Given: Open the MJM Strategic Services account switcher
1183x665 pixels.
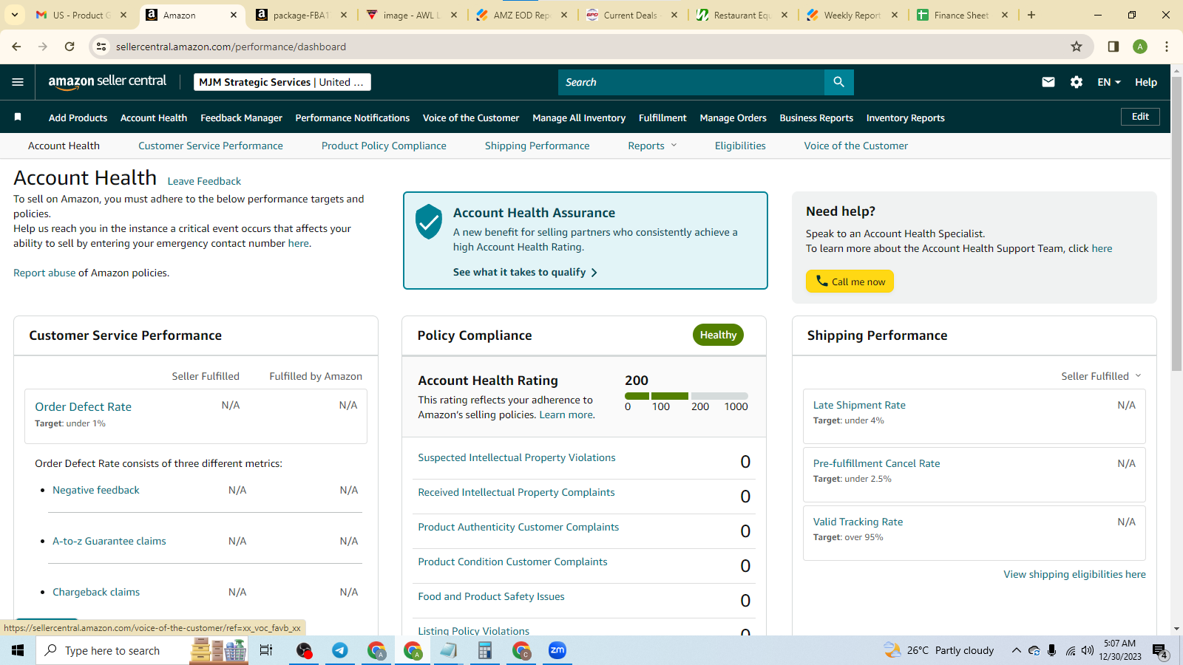Looking at the screenshot, I should (x=282, y=82).
